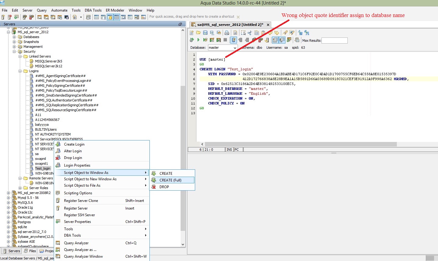Image resolution: width=438 pixels, height=261 pixels.
Task: Run the query with green Execute arrow
Action: click(198, 40)
